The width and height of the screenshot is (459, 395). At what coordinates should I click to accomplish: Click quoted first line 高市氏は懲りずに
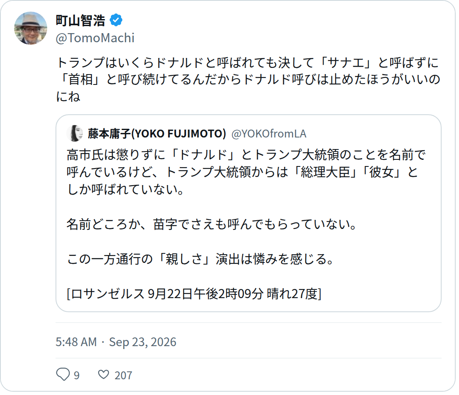pyautogui.click(x=246, y=154)
